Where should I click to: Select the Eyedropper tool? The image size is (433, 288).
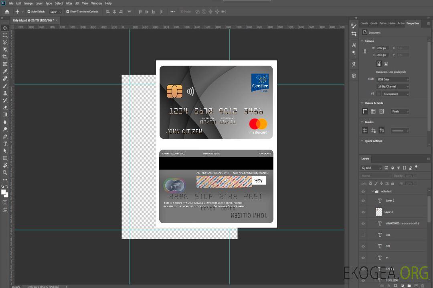[x=5, y=71]
